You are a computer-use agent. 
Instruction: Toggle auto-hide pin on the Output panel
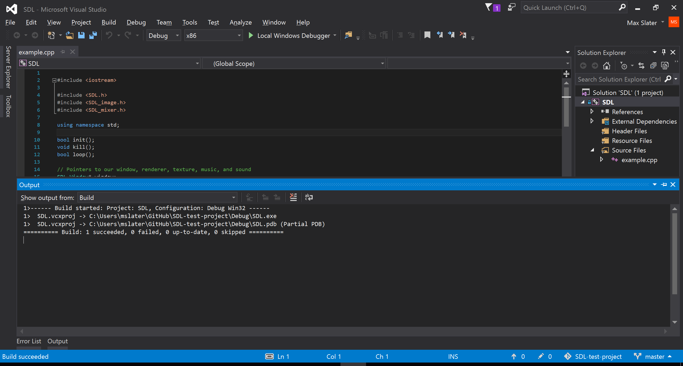click(664, 184)
